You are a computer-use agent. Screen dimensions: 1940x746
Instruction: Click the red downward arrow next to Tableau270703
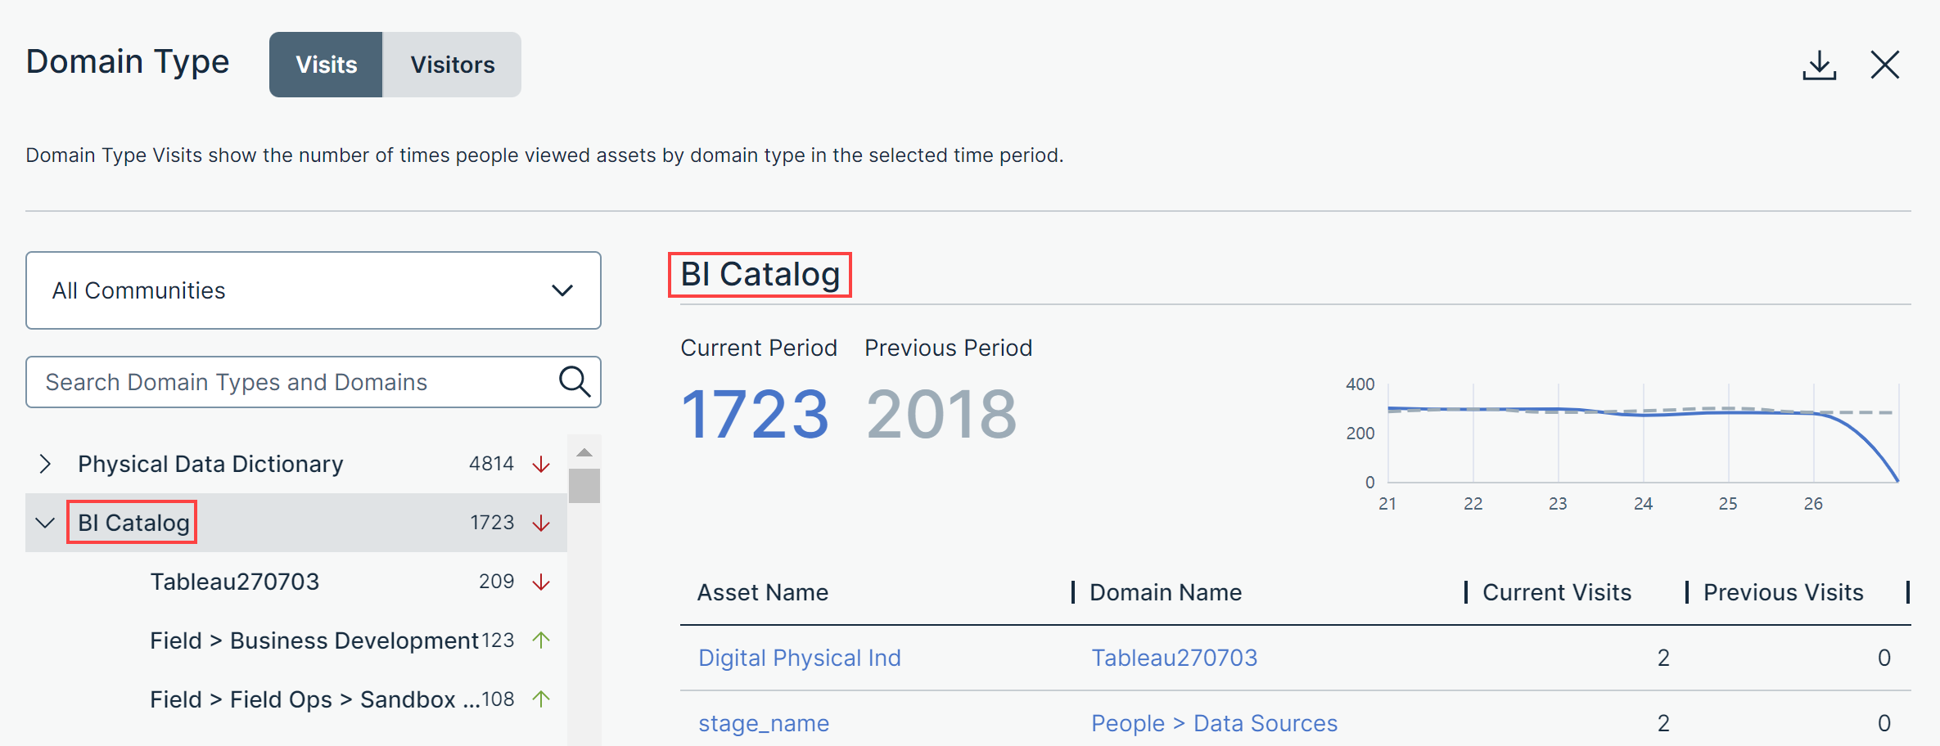540,581
